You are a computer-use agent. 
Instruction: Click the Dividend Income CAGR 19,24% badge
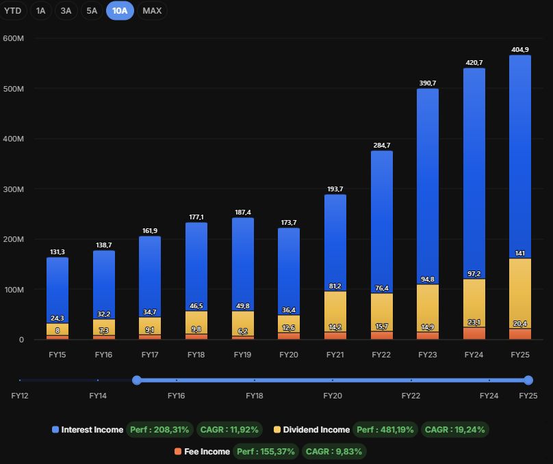454,430
